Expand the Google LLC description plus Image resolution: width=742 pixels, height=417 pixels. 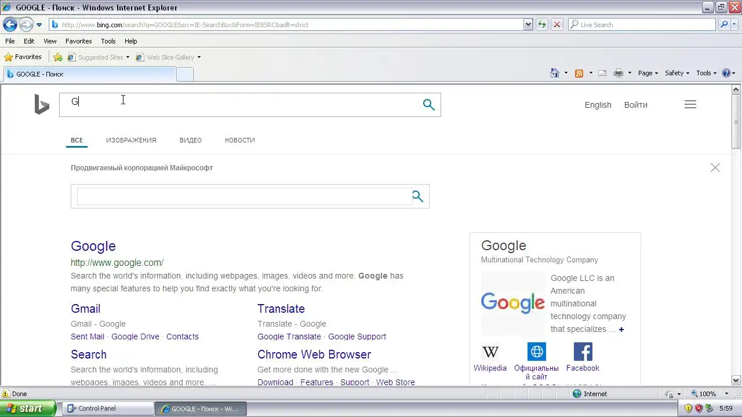point(621,330)
